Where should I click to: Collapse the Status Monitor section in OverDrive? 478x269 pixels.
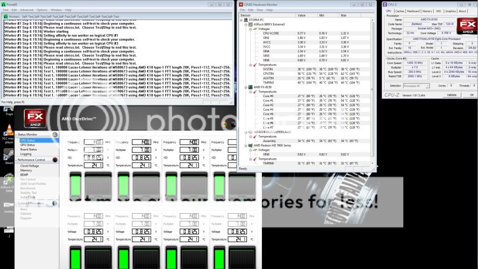(16, 134)
